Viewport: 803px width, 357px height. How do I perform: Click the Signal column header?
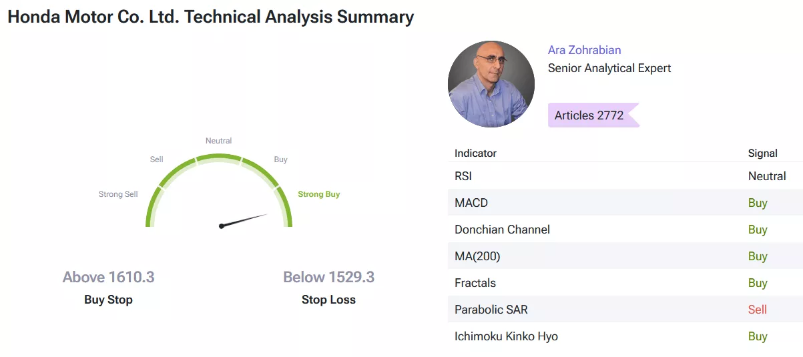762,153
